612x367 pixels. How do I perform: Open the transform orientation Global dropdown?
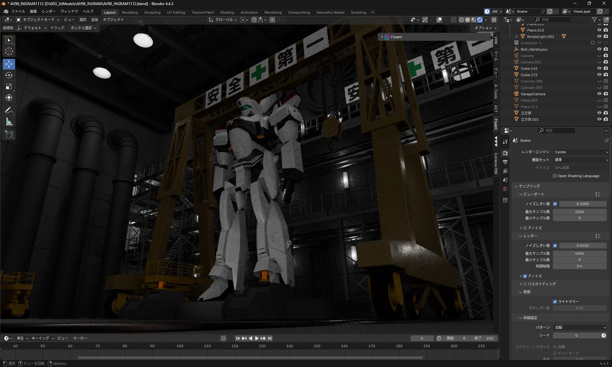(222, 20)
